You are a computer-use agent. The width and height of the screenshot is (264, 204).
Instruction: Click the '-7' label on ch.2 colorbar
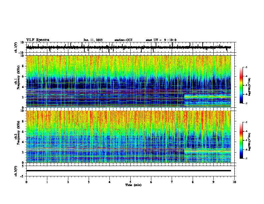[246, 158]
